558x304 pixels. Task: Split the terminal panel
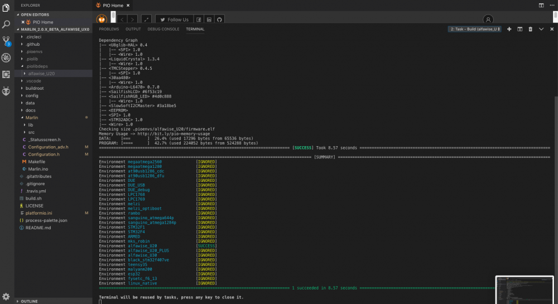pos(519,29)
